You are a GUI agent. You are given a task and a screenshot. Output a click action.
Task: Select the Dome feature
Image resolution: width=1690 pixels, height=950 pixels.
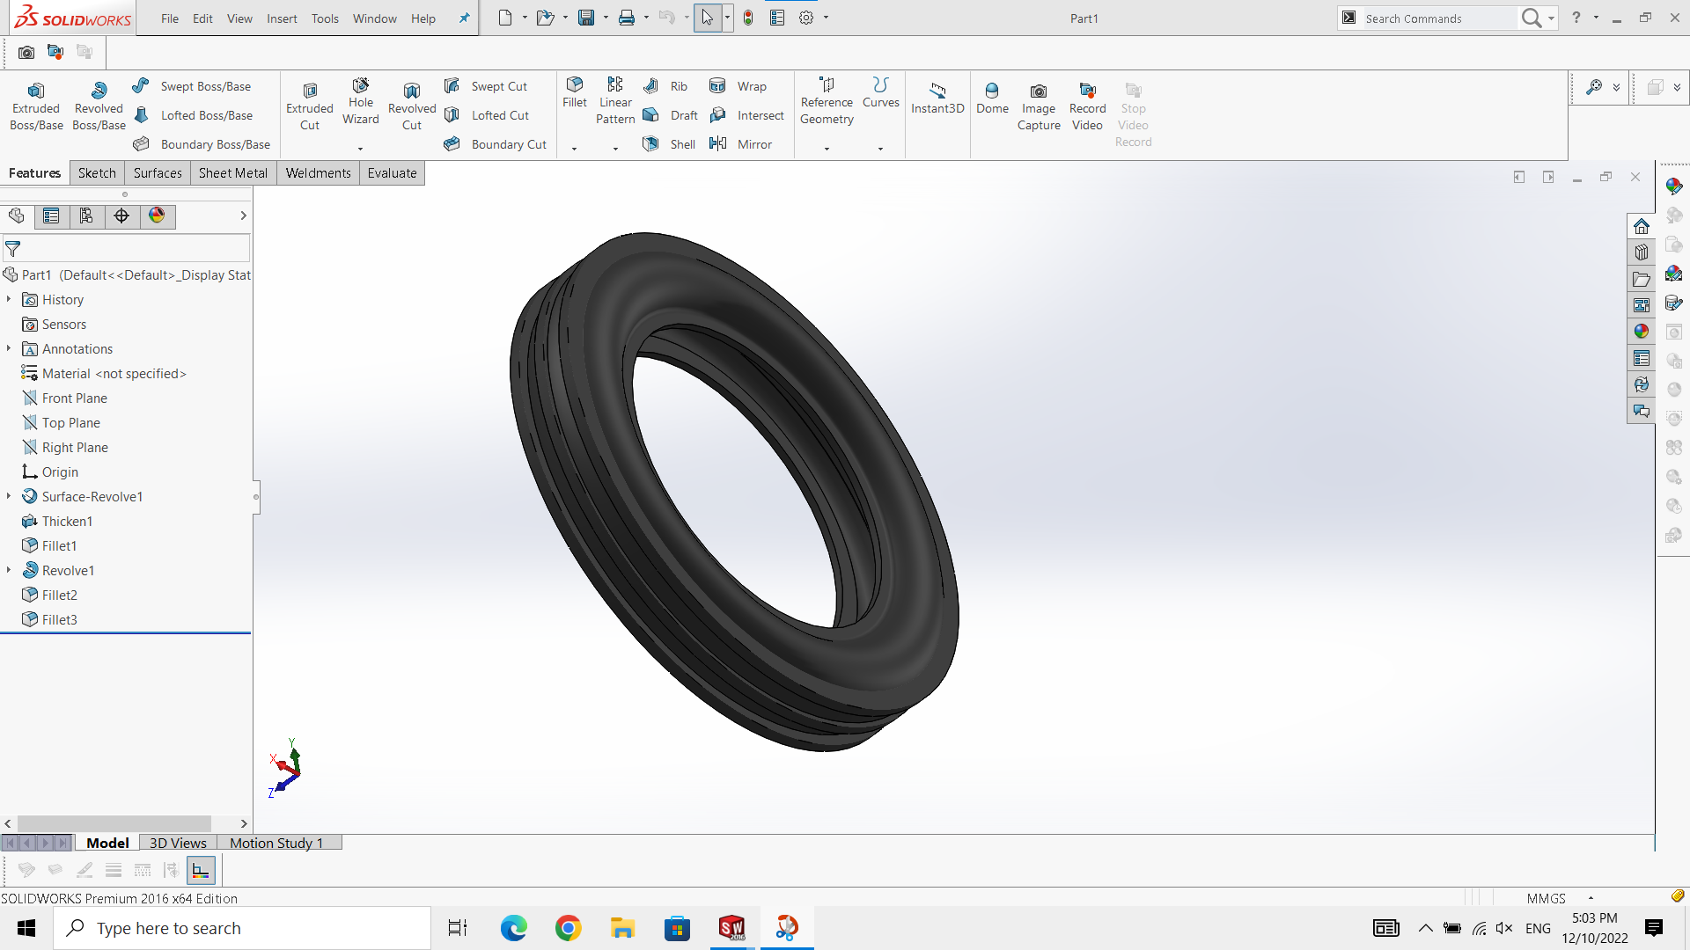[x=992, y=99]
